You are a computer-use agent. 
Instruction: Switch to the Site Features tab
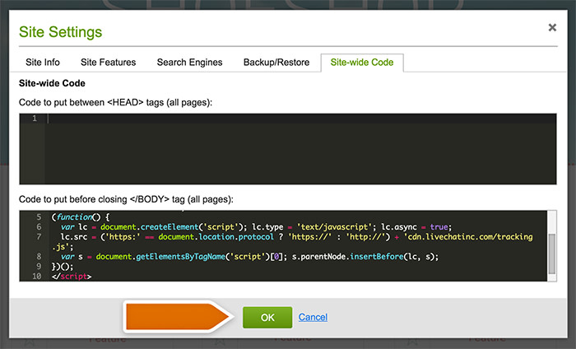click(x=108, y=63)
